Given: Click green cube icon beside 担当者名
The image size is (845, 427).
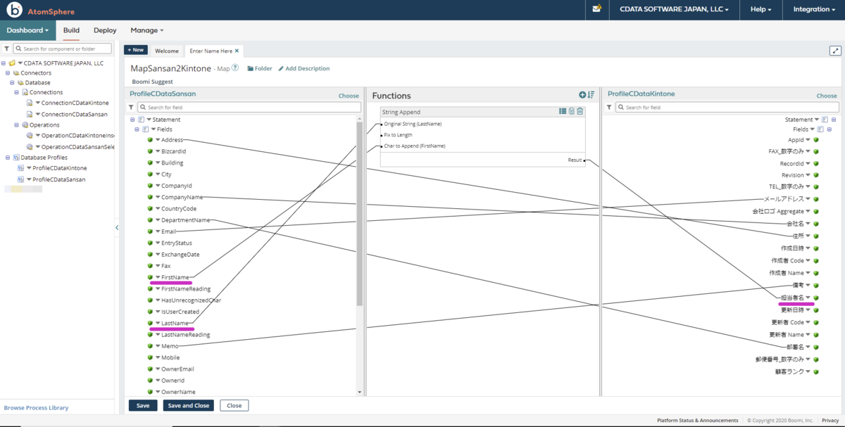Looking at the screenshot, I should coord(816,298).
